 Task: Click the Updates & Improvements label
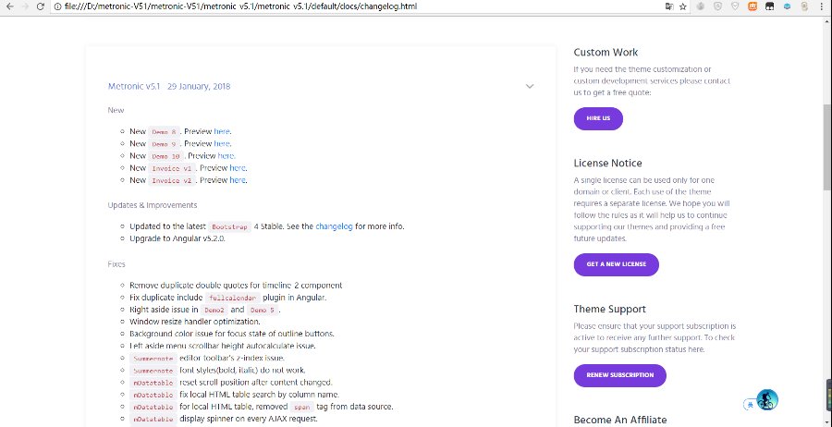(x=153, y=205)
